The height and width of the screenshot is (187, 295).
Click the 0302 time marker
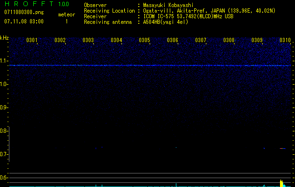pyautogui.click(x=60, y=40)
